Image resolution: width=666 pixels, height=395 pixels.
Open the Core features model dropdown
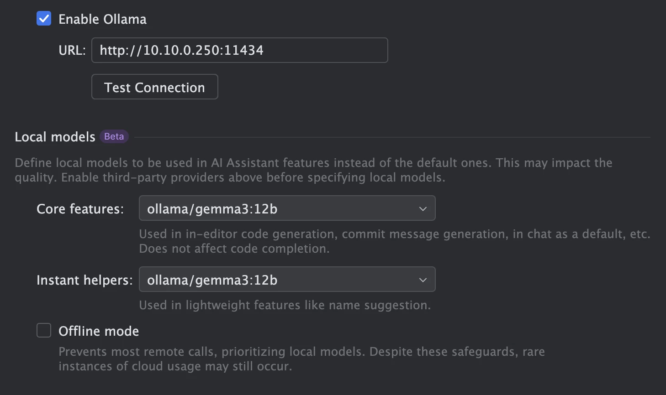click(287, 208)
